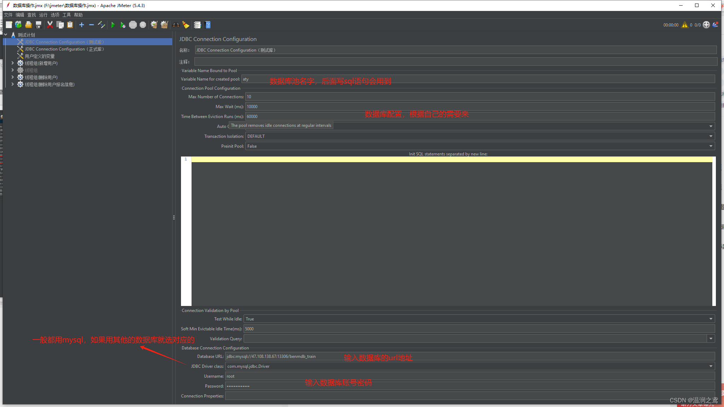Cut selection with the scissors icon
The width and height of the screenshot is (724, 407).
(50, 25)
